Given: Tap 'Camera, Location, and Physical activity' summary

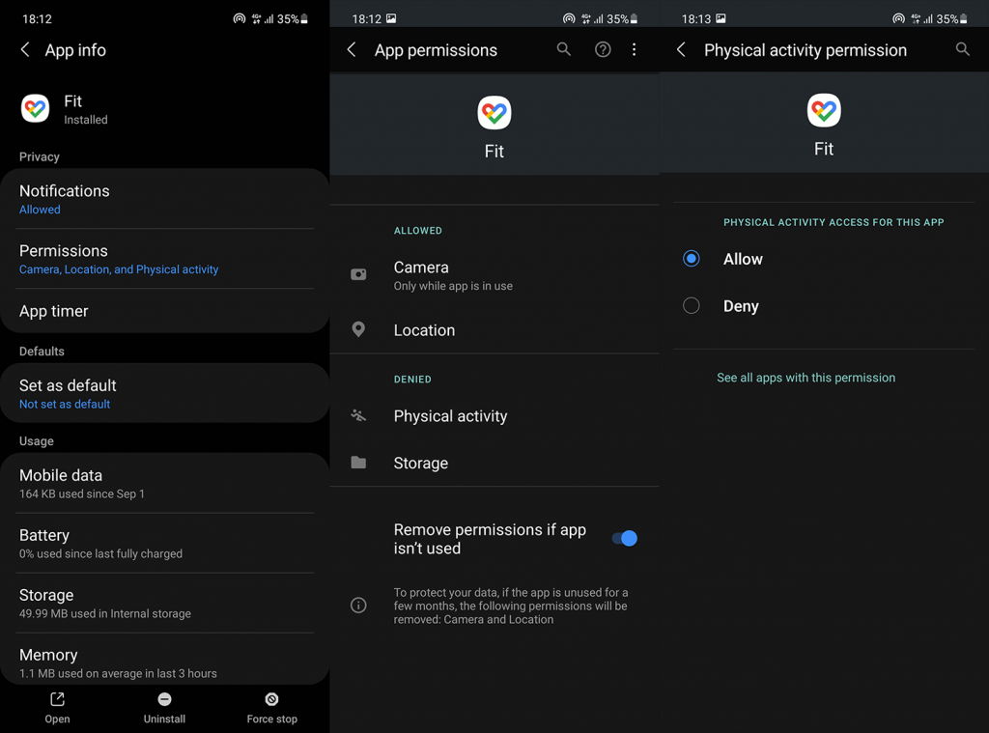Looking at the screenshot, I should coord(119,269).
